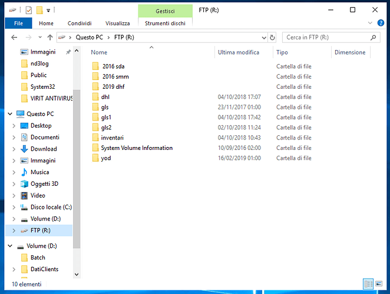Image resolution: width=390 pixels, height=294 pixels.
Task: Click the New folder quick access icon
Action: (x=39, y=10)
